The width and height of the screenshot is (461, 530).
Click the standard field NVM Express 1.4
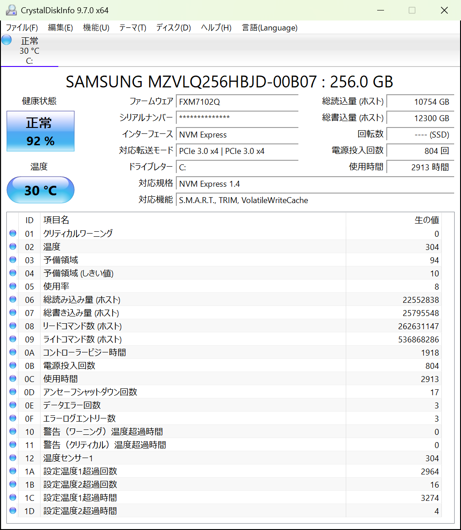pos(315,184)
